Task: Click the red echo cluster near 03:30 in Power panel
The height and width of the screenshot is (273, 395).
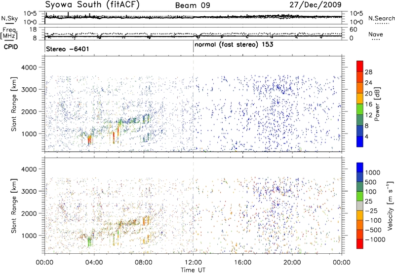Action: click(x=89, y=140)
